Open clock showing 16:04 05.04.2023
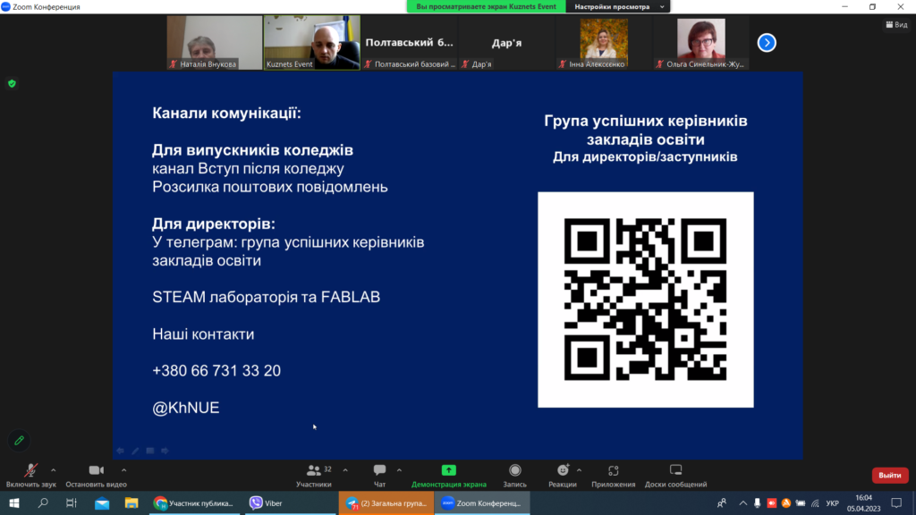This screenshot has height=515, width=916. tap(863, 502)
